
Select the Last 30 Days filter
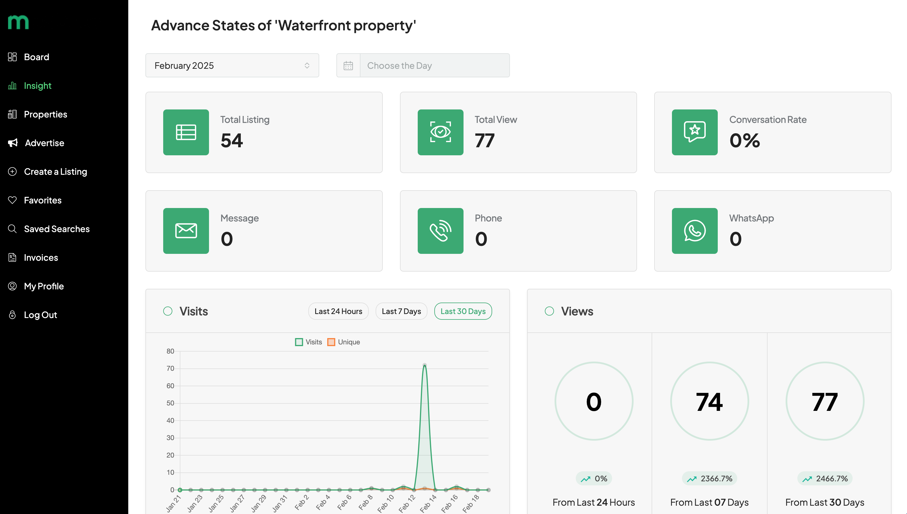[463, 311]
